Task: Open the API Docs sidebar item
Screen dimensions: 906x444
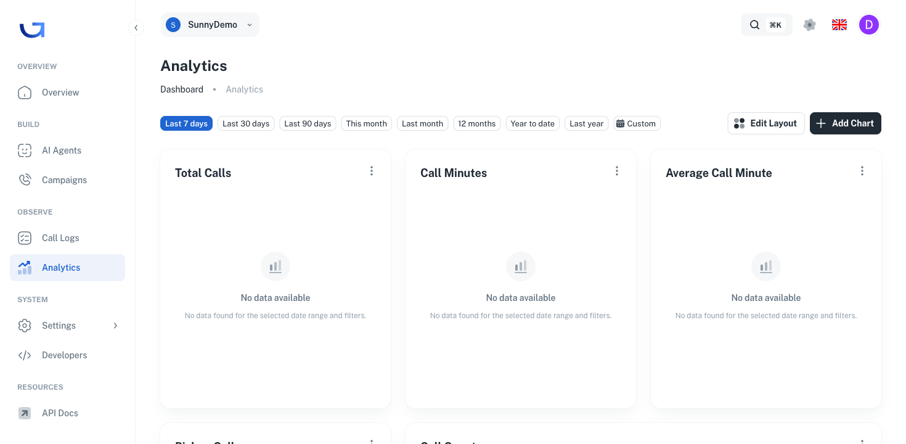Action: (x=67, y=413)
